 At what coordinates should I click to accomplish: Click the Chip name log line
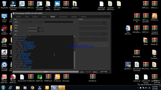click(x=23, y=60)
